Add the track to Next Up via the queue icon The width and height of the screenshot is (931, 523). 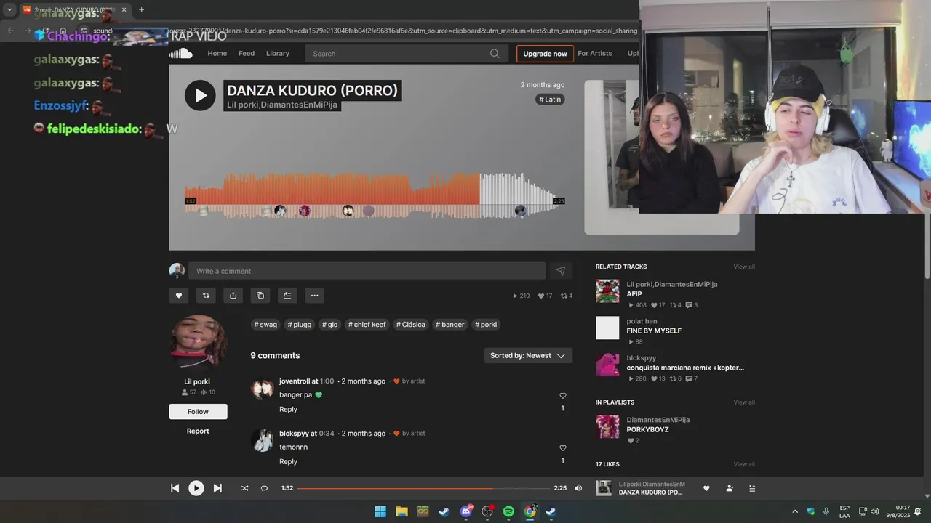pos(287,295)
